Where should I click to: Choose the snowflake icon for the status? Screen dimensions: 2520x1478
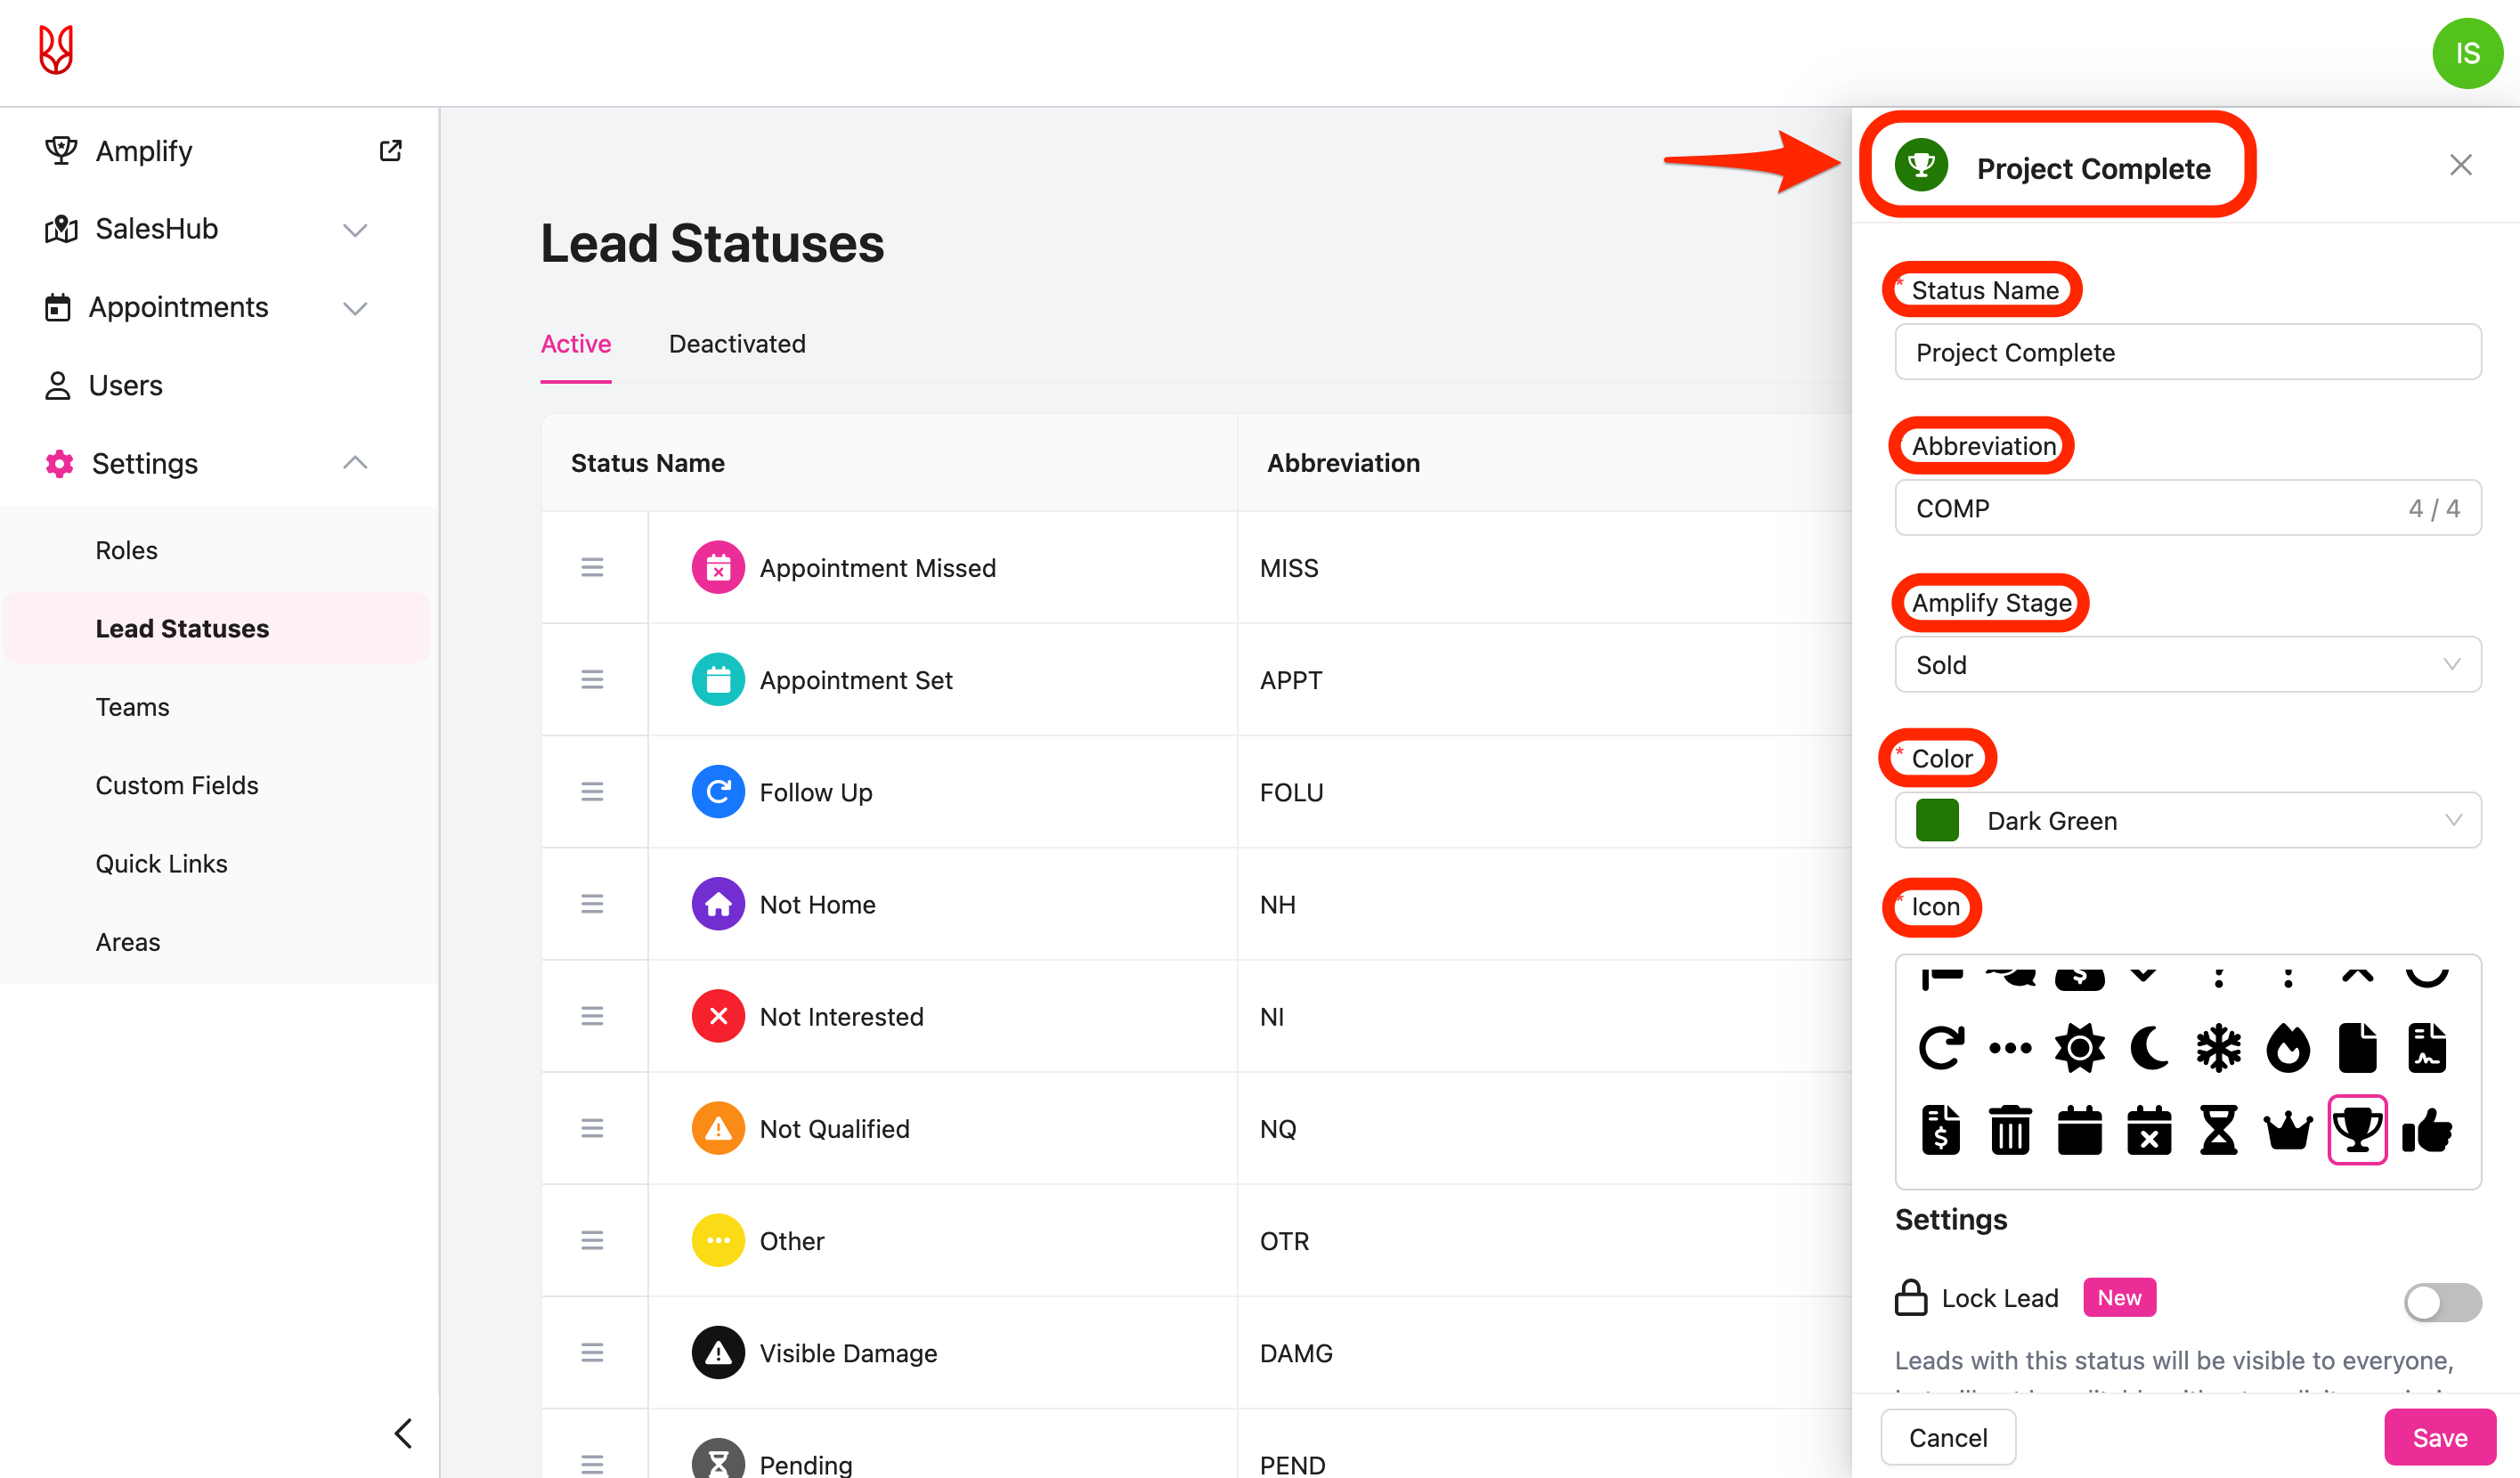2218,1048
